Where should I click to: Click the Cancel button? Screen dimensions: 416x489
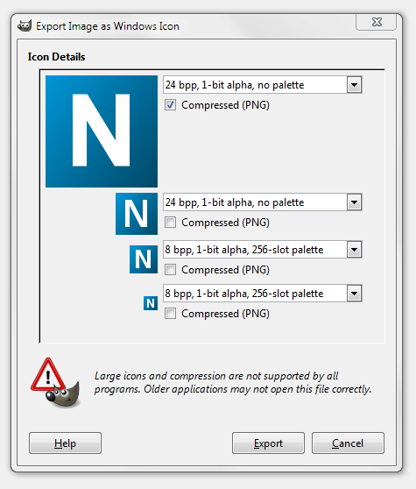click(348, 443)
